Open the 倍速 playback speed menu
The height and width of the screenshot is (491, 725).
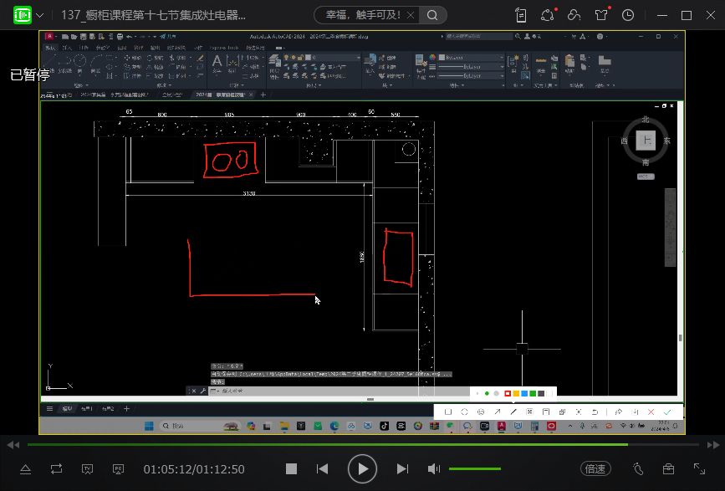pos(595,469)
